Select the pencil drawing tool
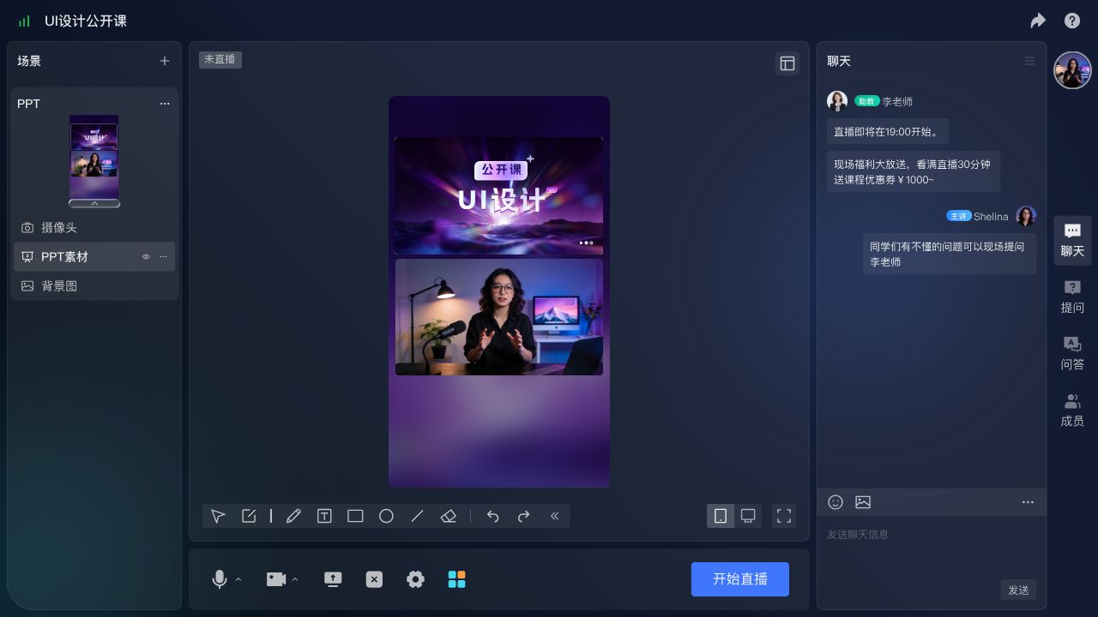1098x617 pixels. (293, 516)
